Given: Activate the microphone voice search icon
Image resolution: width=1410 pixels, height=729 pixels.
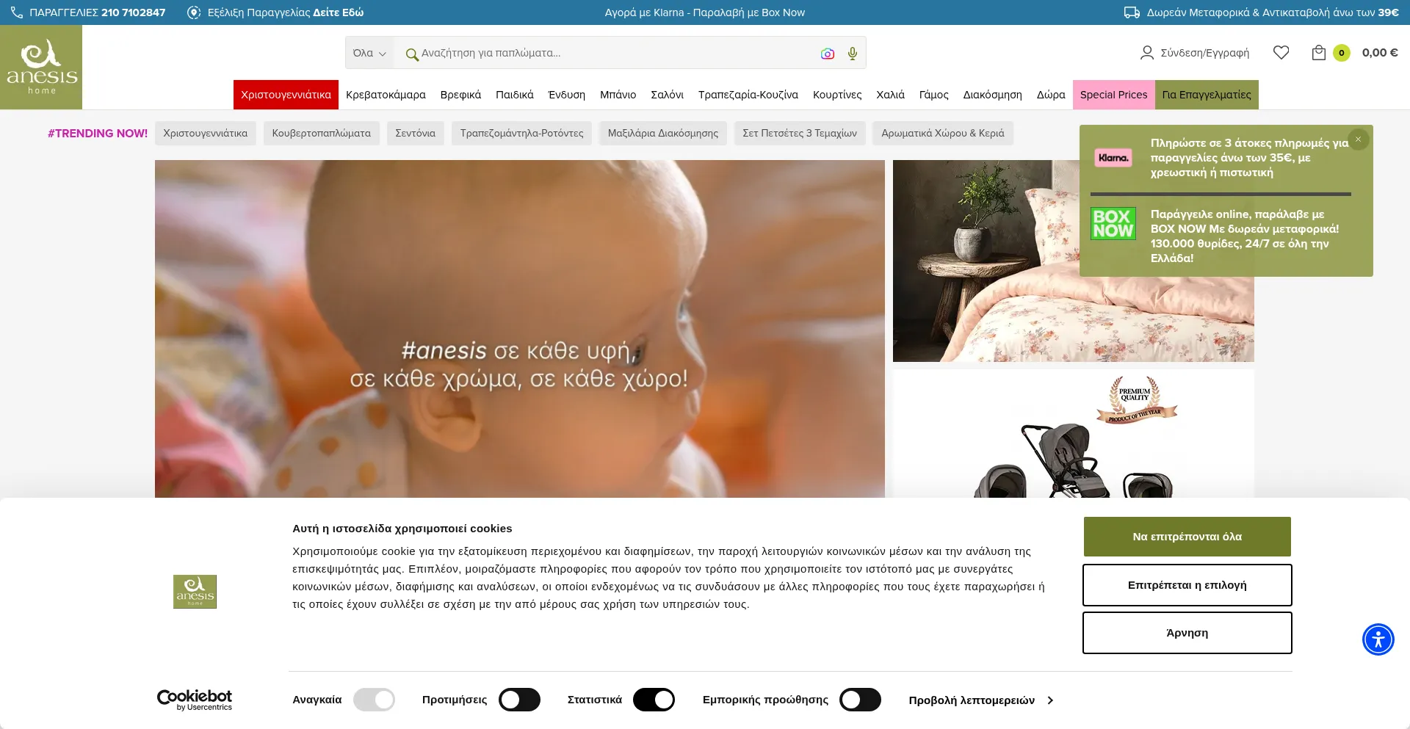Looking at the screenshot, I should coord(852,54).
